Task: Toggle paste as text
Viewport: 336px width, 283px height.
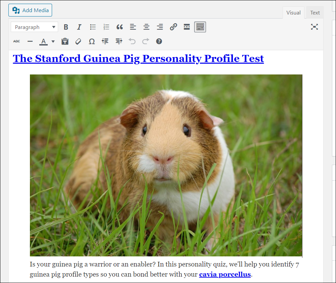Action: click(65, 41)
